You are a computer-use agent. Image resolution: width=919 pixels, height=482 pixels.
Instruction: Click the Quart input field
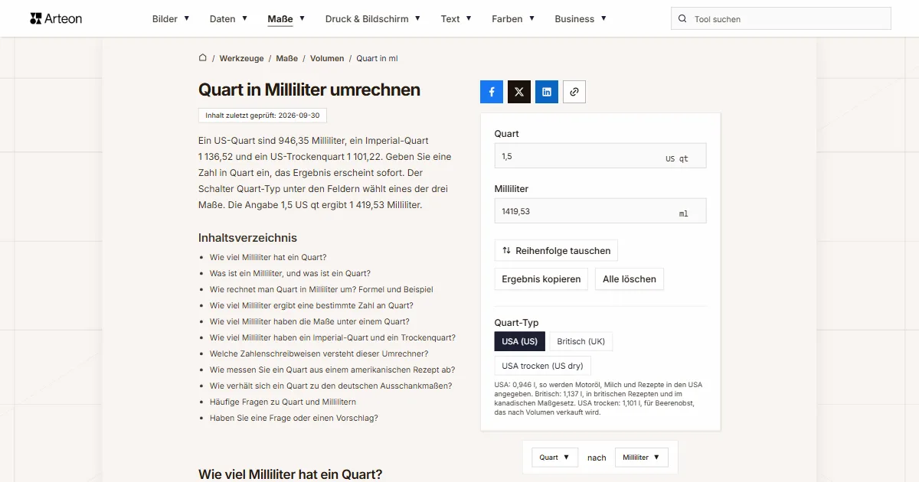600,156
